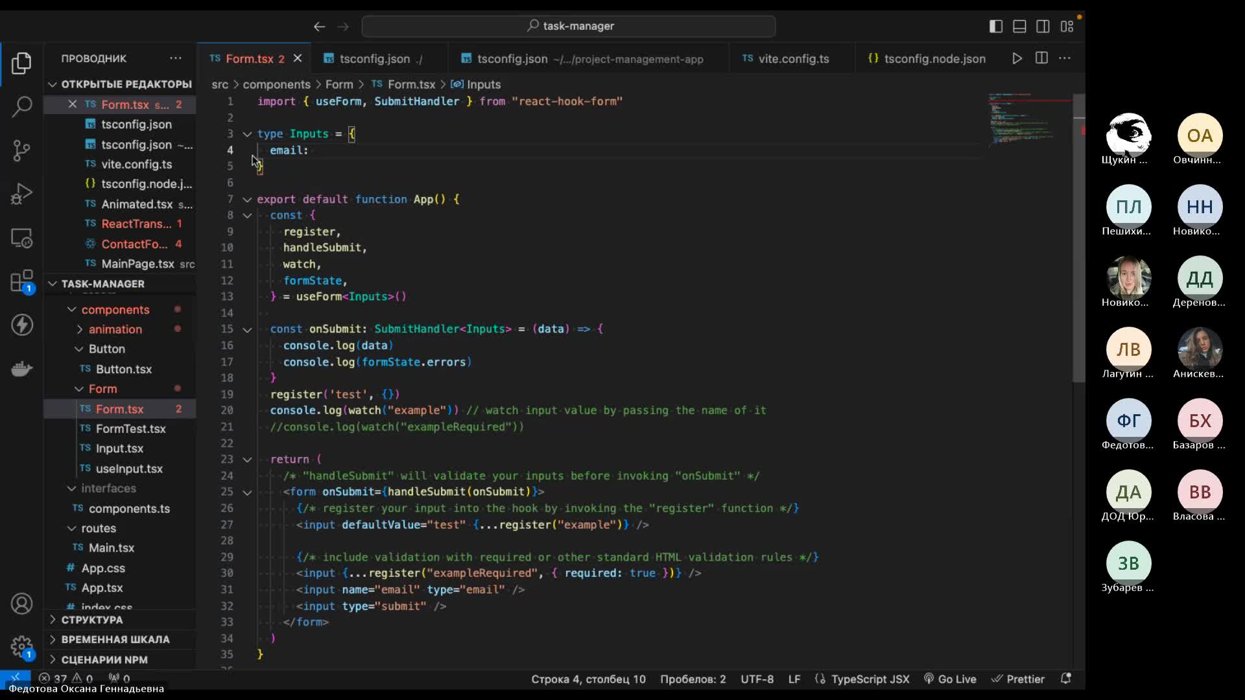The image size is (1245, 700).
Task: Toggle the bottom panel
Action: [1019, 27]
